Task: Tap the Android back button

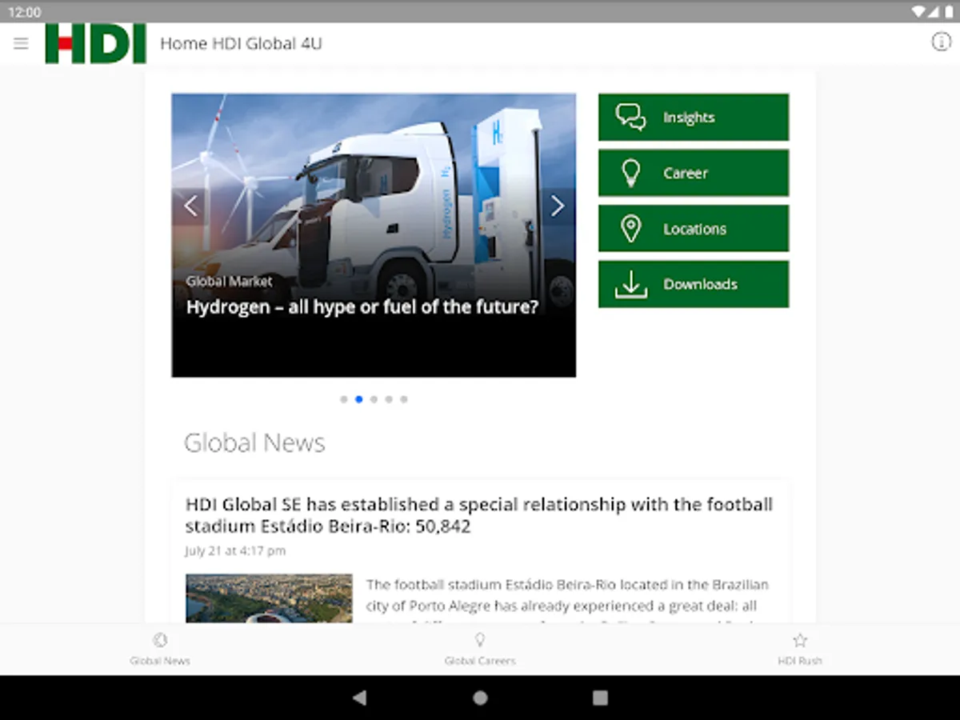Action: [x=359, y=698]
